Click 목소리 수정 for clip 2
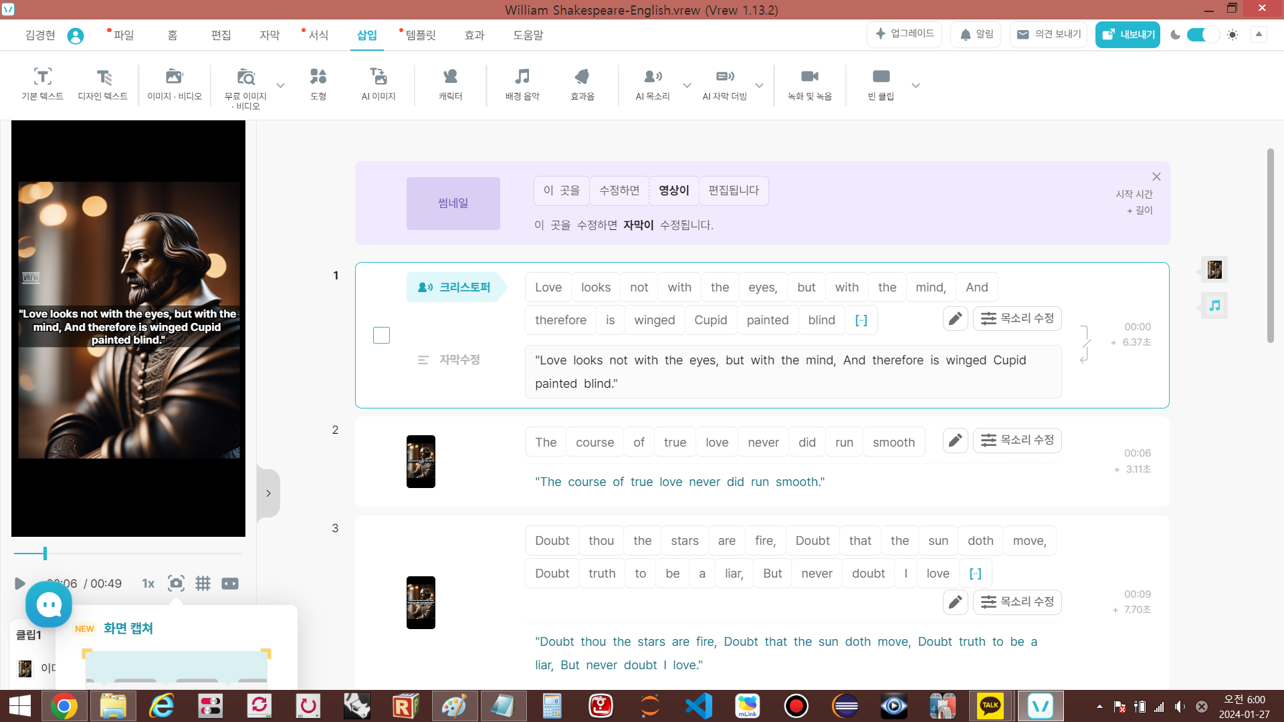 coord(1017,441)
